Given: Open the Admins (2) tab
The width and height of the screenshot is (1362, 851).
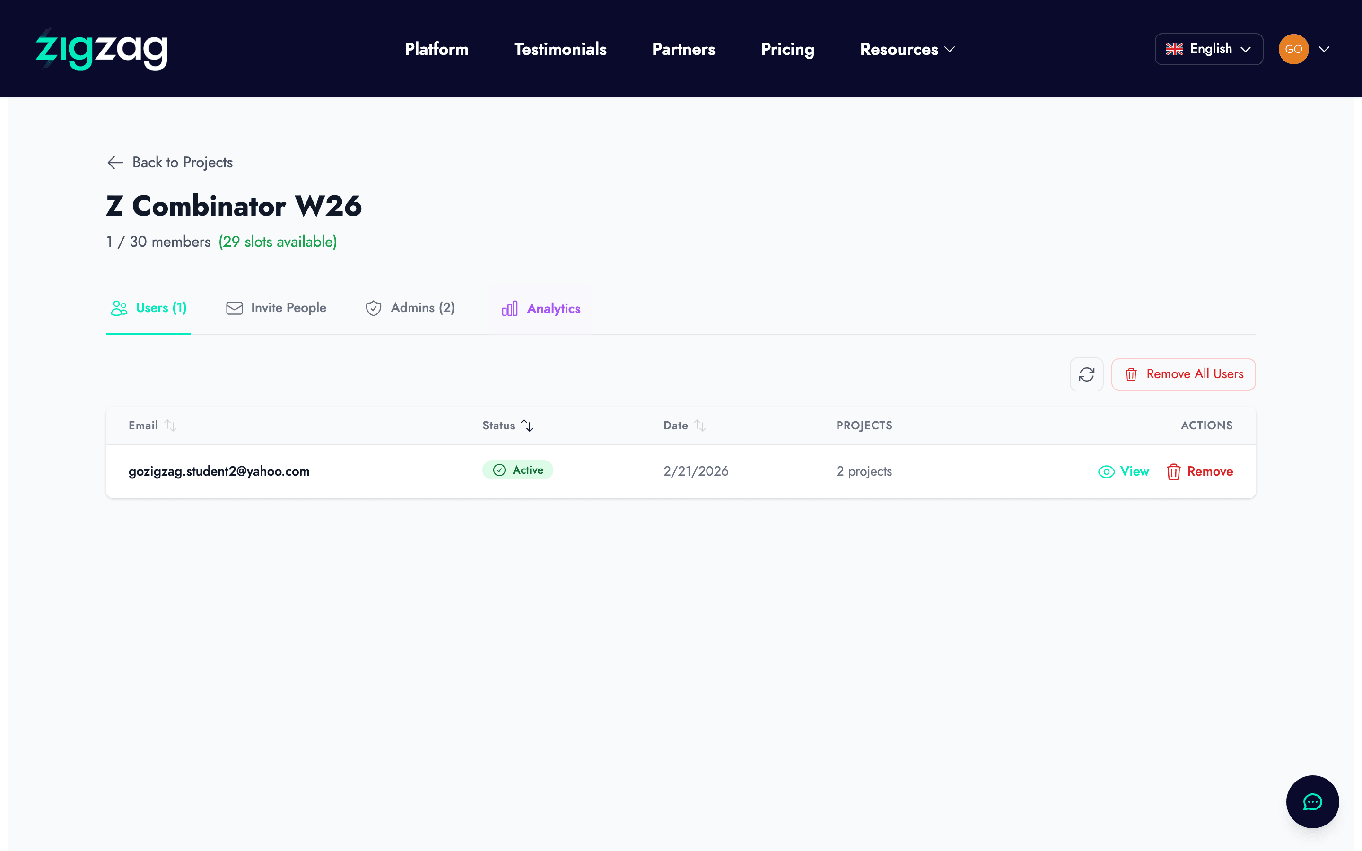Looking at the screenshot, I should pos(410,308).
